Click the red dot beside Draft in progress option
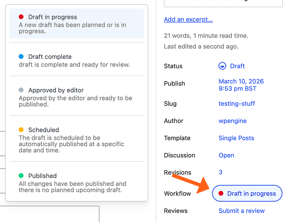The width and height of the screenshot is (288, 222). click(x=21, y=17)
